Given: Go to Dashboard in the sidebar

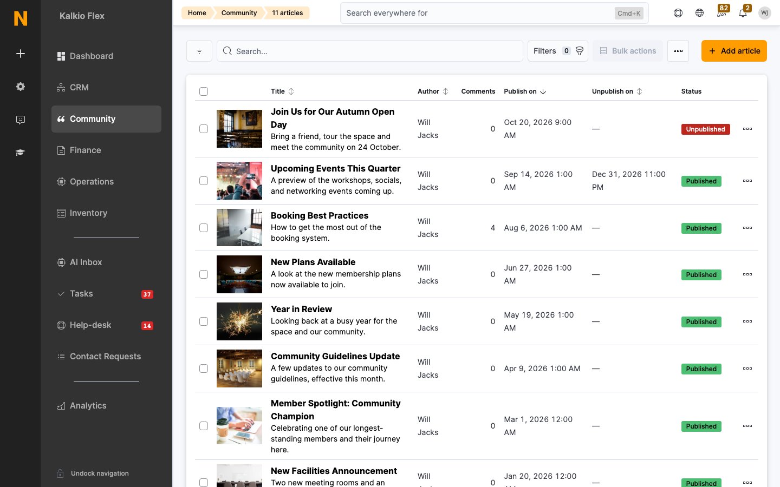Looking at the screenshot, I should [x=106, y=56].
